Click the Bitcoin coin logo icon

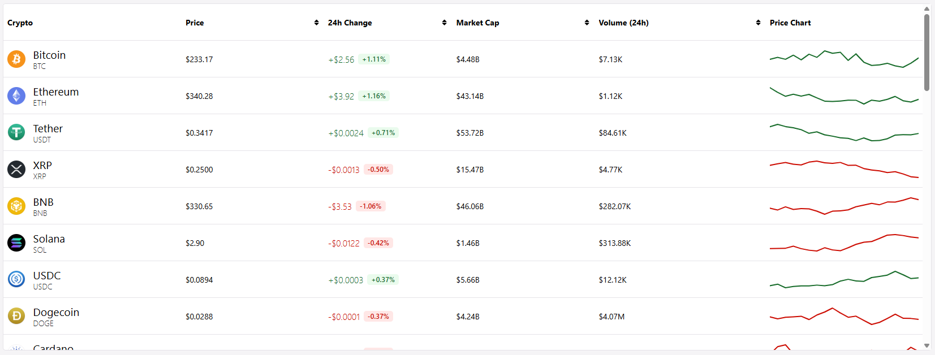point(16,59)
